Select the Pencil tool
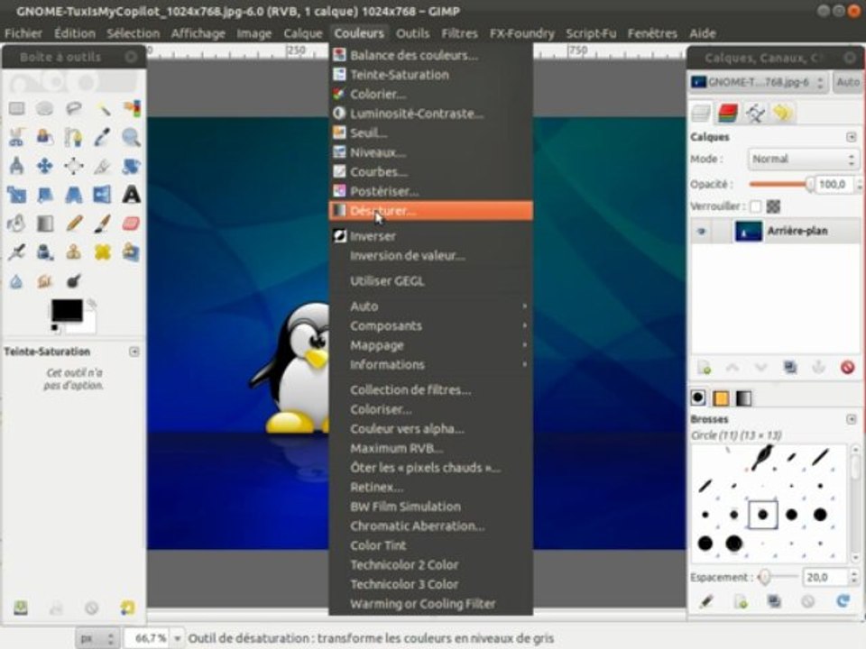 coord(73,223)
